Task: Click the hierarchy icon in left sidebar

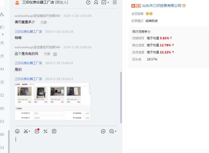Action: [2, 14]
